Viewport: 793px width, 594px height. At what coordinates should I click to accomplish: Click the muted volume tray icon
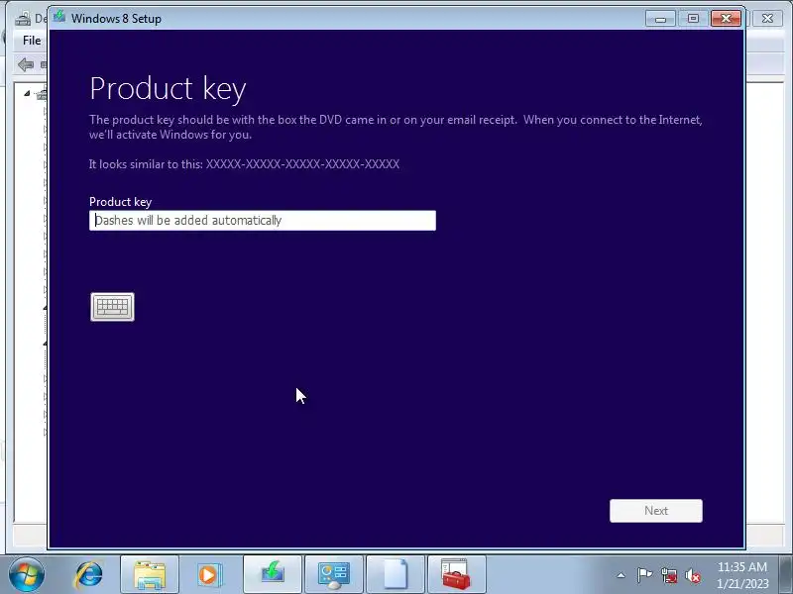(x=693, y=575)
